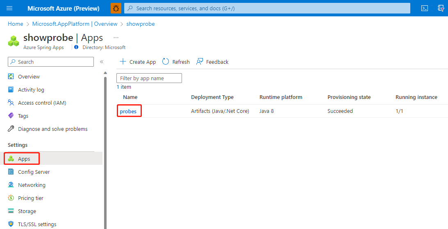Click the directory info icon

76,47
